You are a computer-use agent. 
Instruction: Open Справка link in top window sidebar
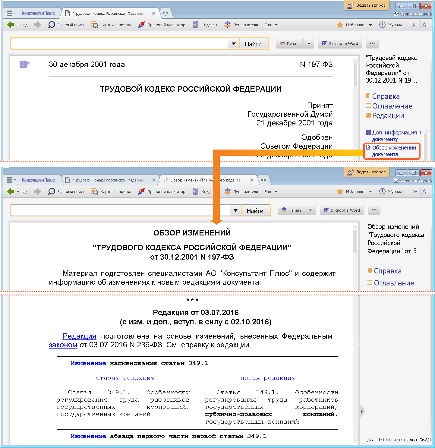pos(386,96)
